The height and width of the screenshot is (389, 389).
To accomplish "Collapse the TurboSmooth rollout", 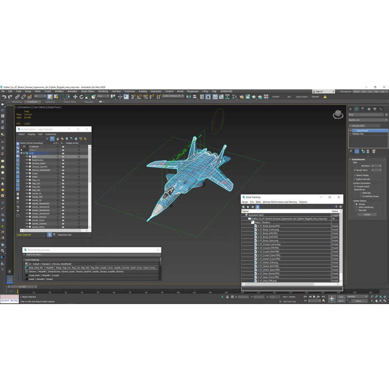I will tap(350, 160).
